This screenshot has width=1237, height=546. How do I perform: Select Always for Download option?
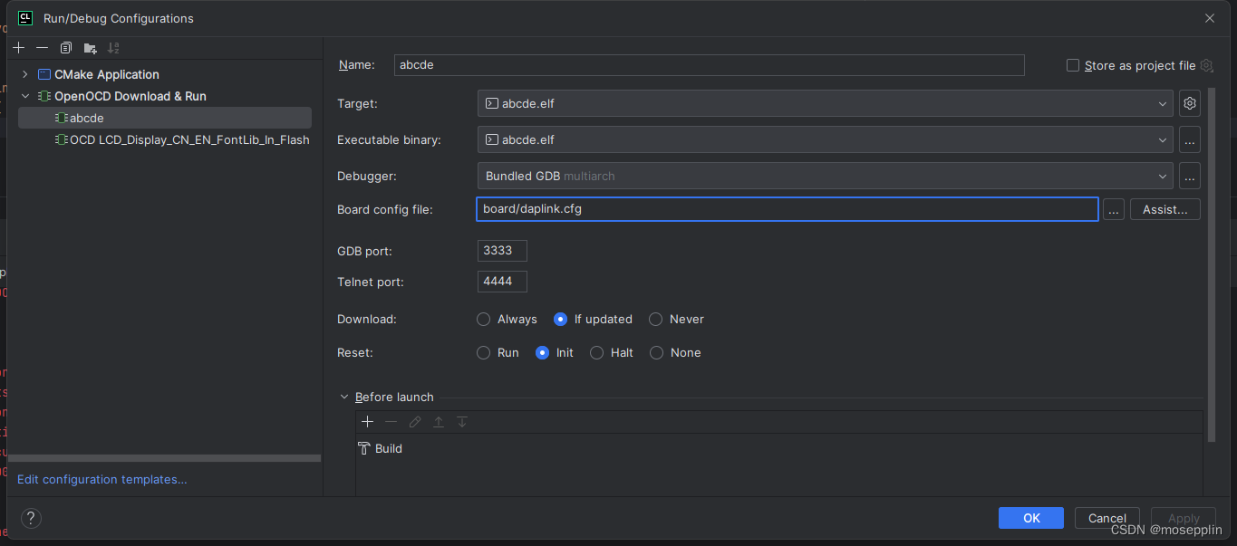click(x=483, y=319)
